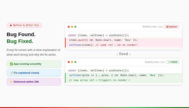Click red dot in buggy code window

(69, 27)
